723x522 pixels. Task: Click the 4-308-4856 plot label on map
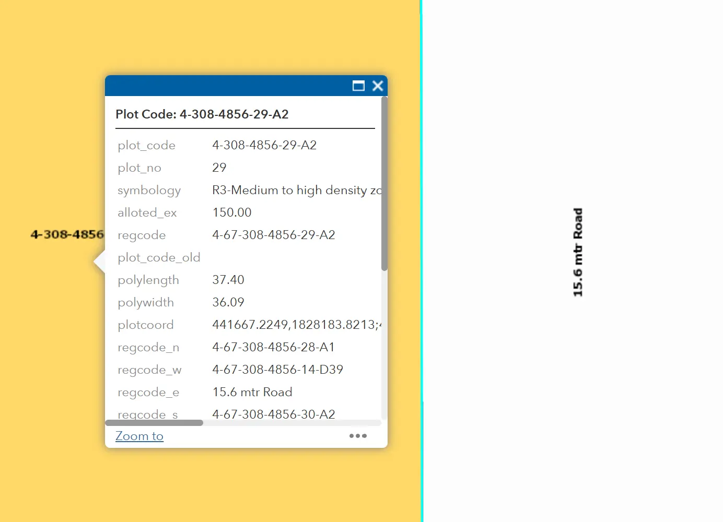click(x=67, y=234)
